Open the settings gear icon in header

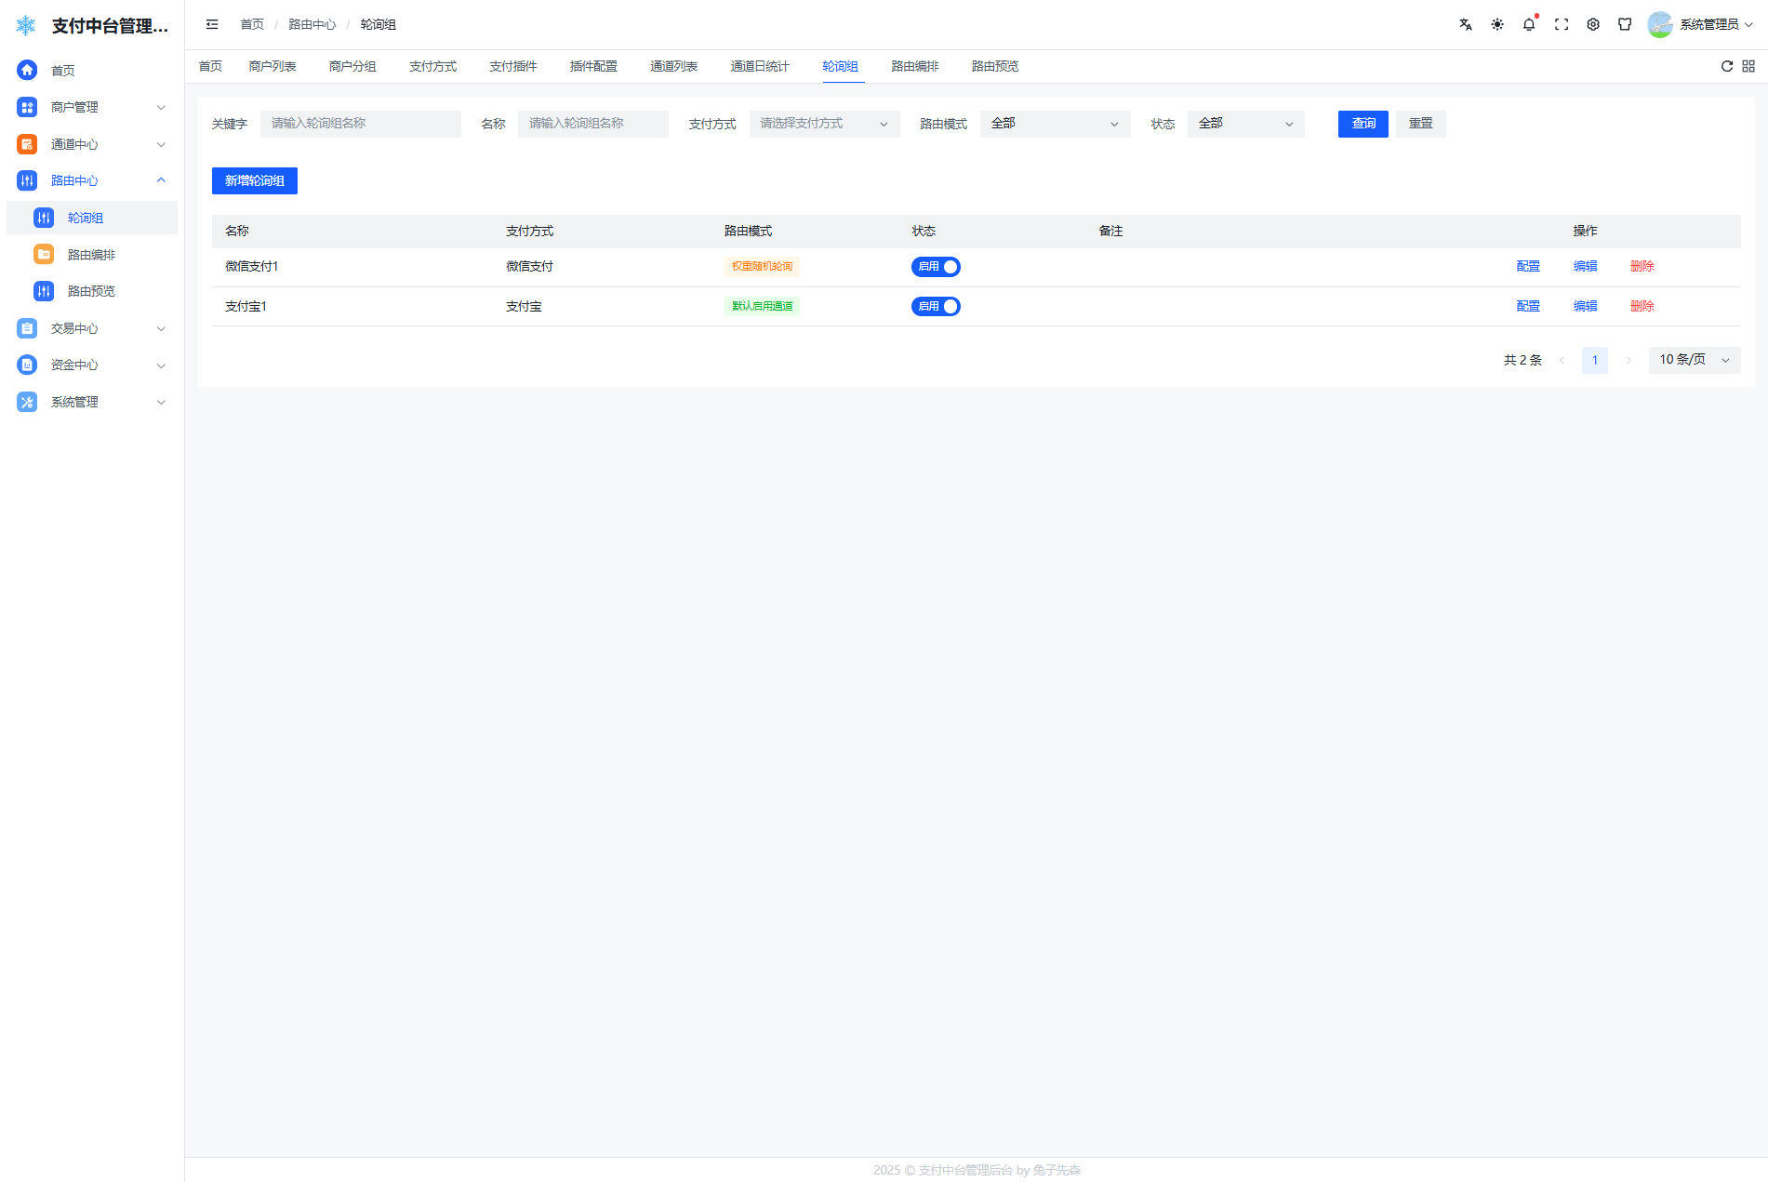[x=1593, y=25]
